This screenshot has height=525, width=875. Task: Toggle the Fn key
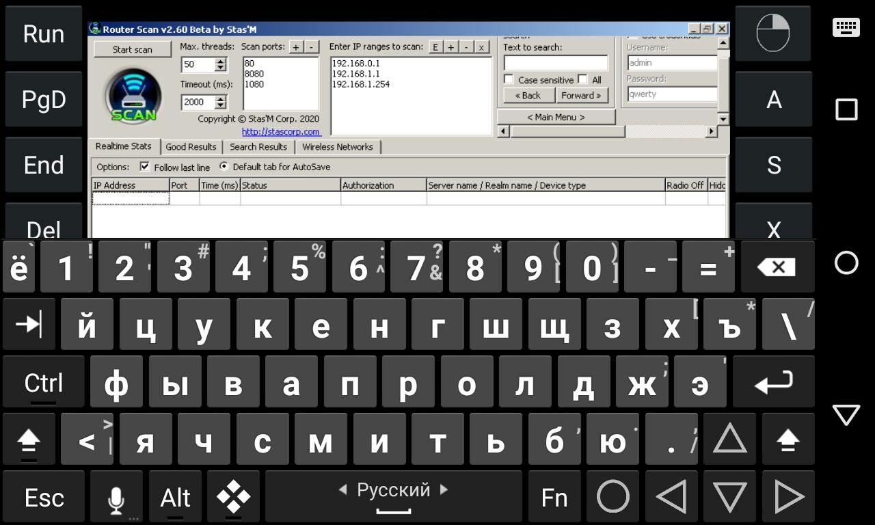click(554, 497)
